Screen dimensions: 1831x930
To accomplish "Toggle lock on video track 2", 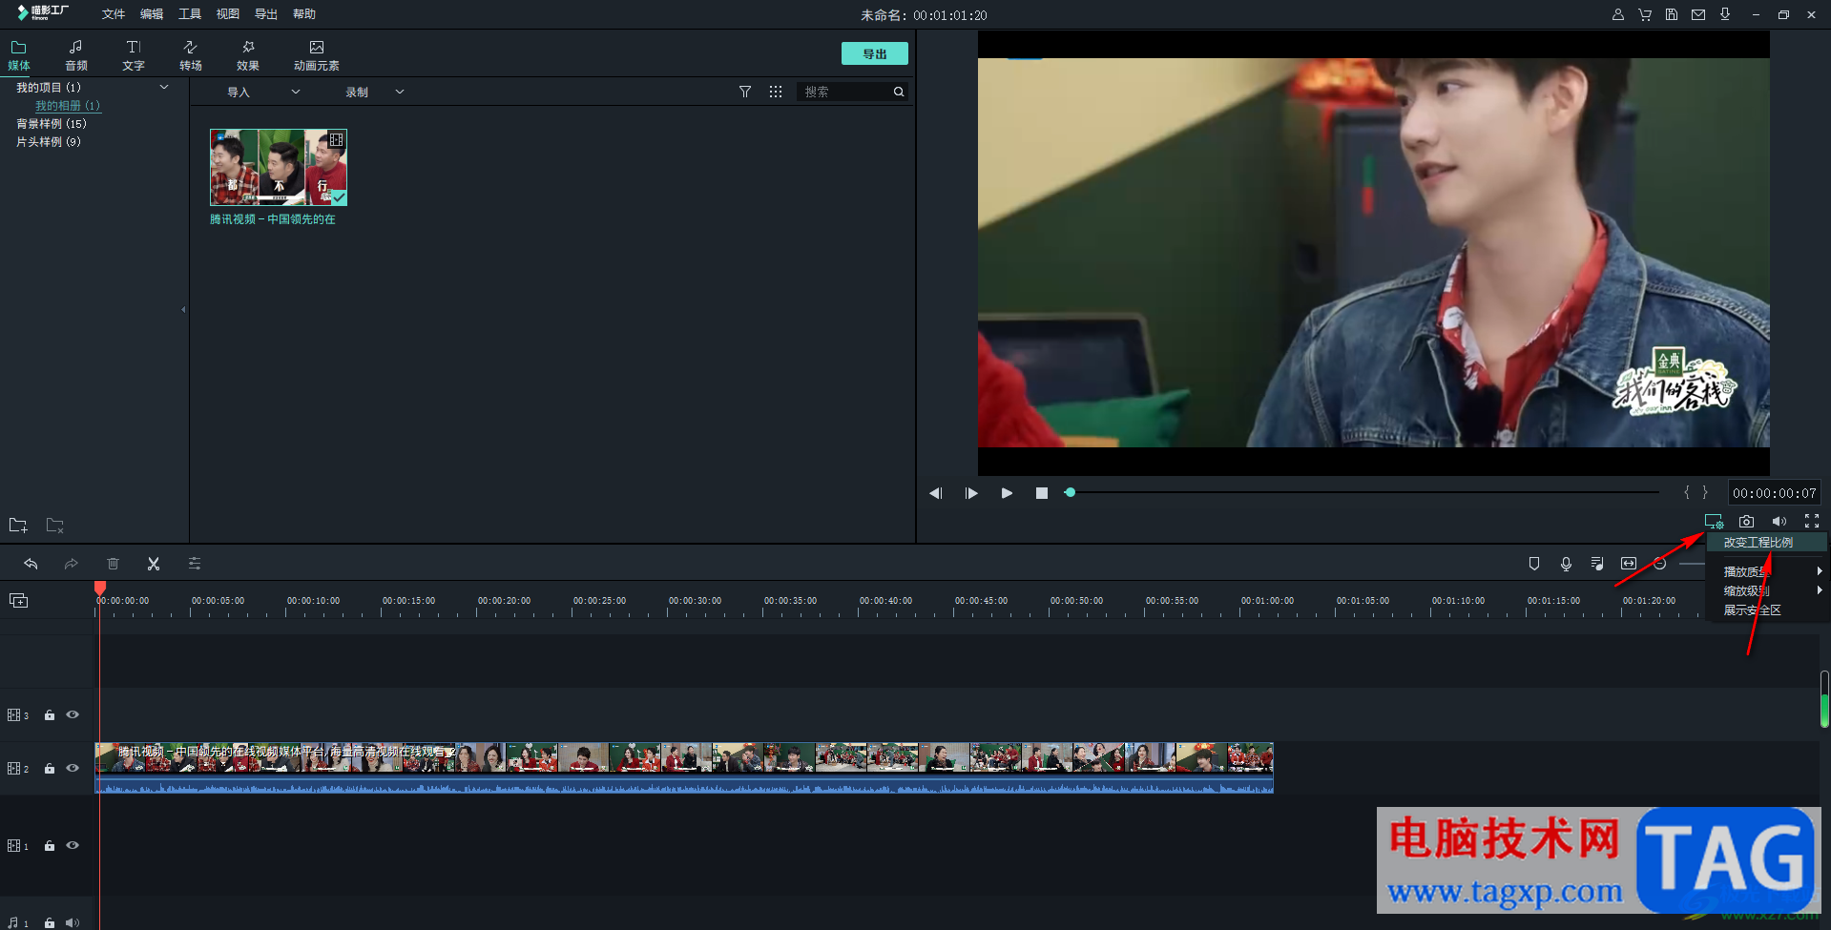I will click(50, 768).
